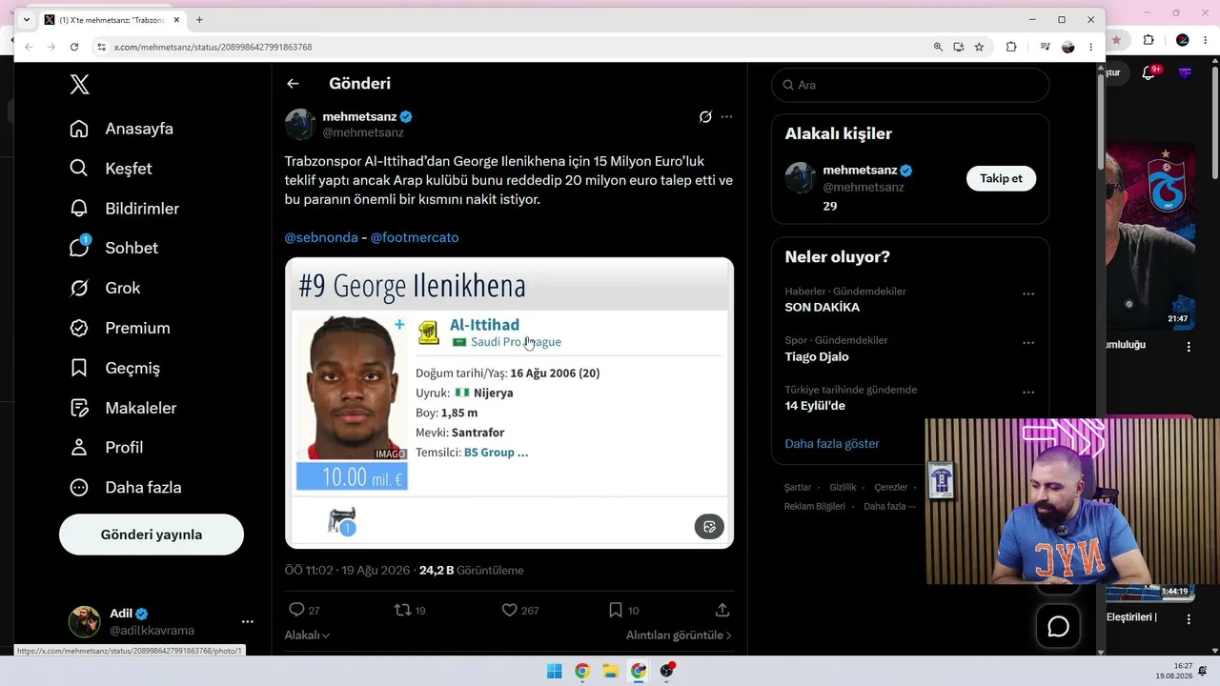Viewport: 1220px width, 686px height.
Task: Go back using the Gönderi back arrow
Action: 293,84
